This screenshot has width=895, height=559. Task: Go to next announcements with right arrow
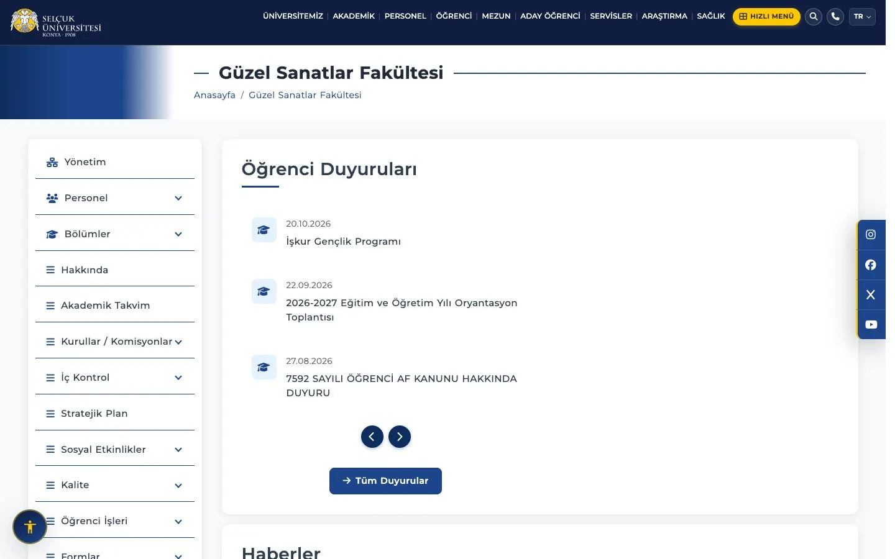[400, 437]
